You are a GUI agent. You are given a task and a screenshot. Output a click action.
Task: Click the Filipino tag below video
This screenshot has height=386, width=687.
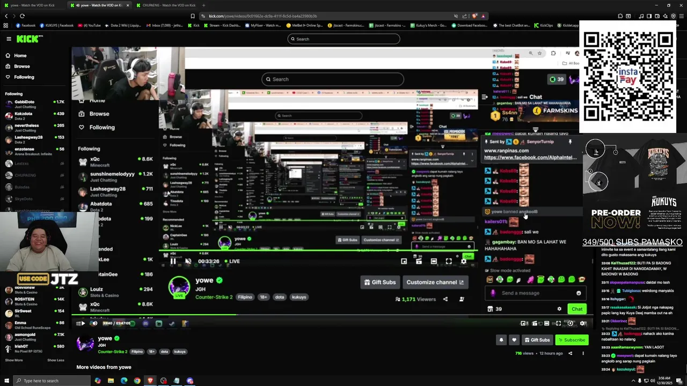point(137,352)
